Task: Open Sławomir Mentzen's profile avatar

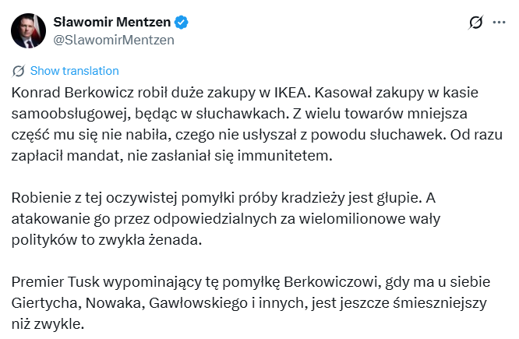Action: 27,29
